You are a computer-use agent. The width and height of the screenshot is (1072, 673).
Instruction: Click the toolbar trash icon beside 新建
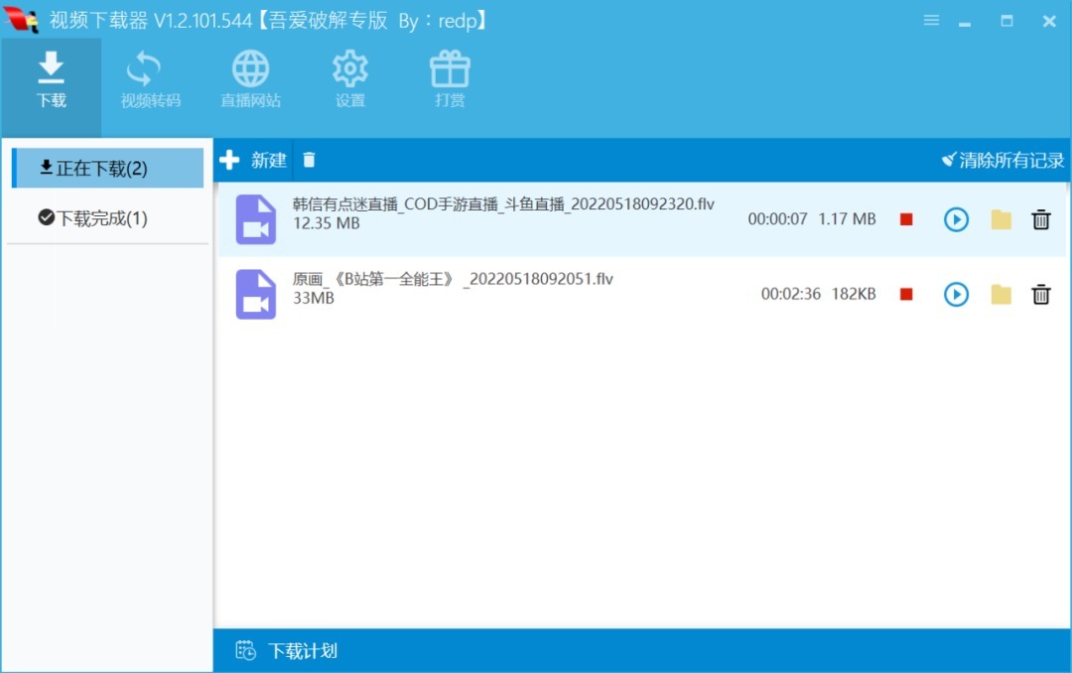point(310,160)
